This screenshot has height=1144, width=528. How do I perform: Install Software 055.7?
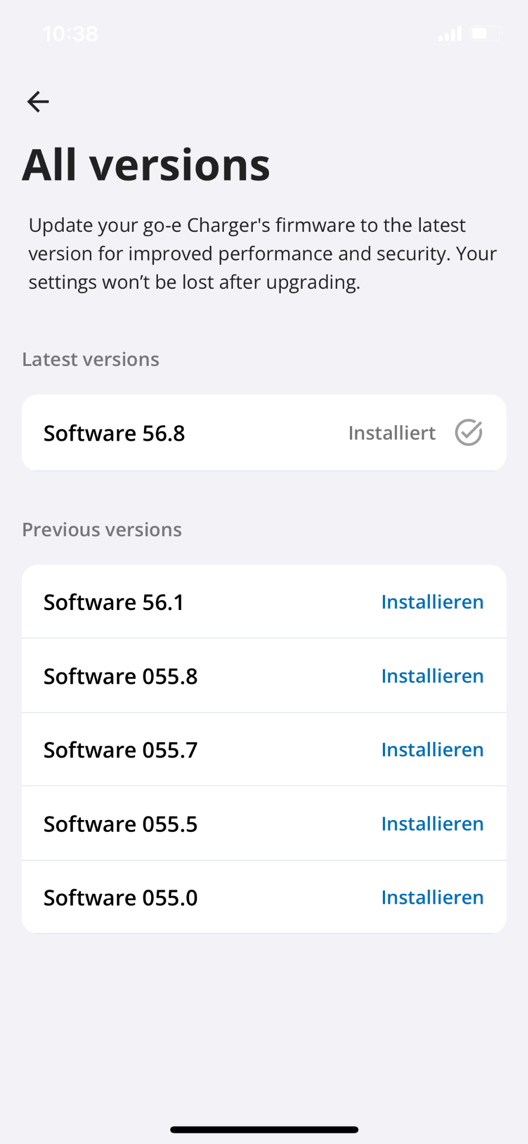pyautogui.click(x=432, y=750)
